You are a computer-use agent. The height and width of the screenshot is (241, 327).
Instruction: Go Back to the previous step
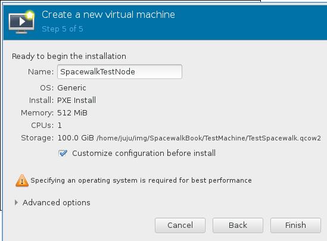238,226
